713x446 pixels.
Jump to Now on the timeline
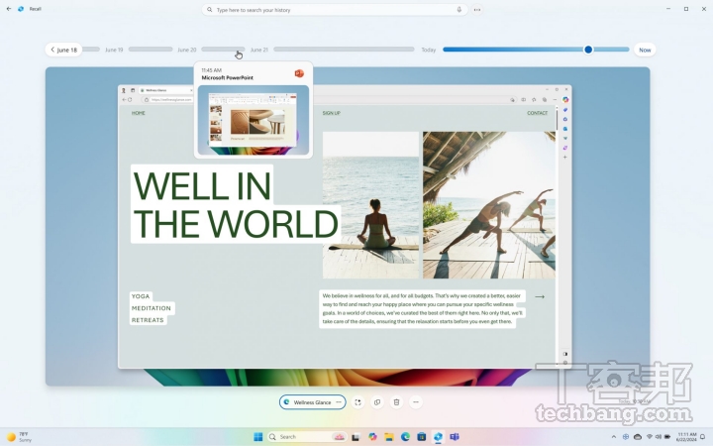pos(645,50)
